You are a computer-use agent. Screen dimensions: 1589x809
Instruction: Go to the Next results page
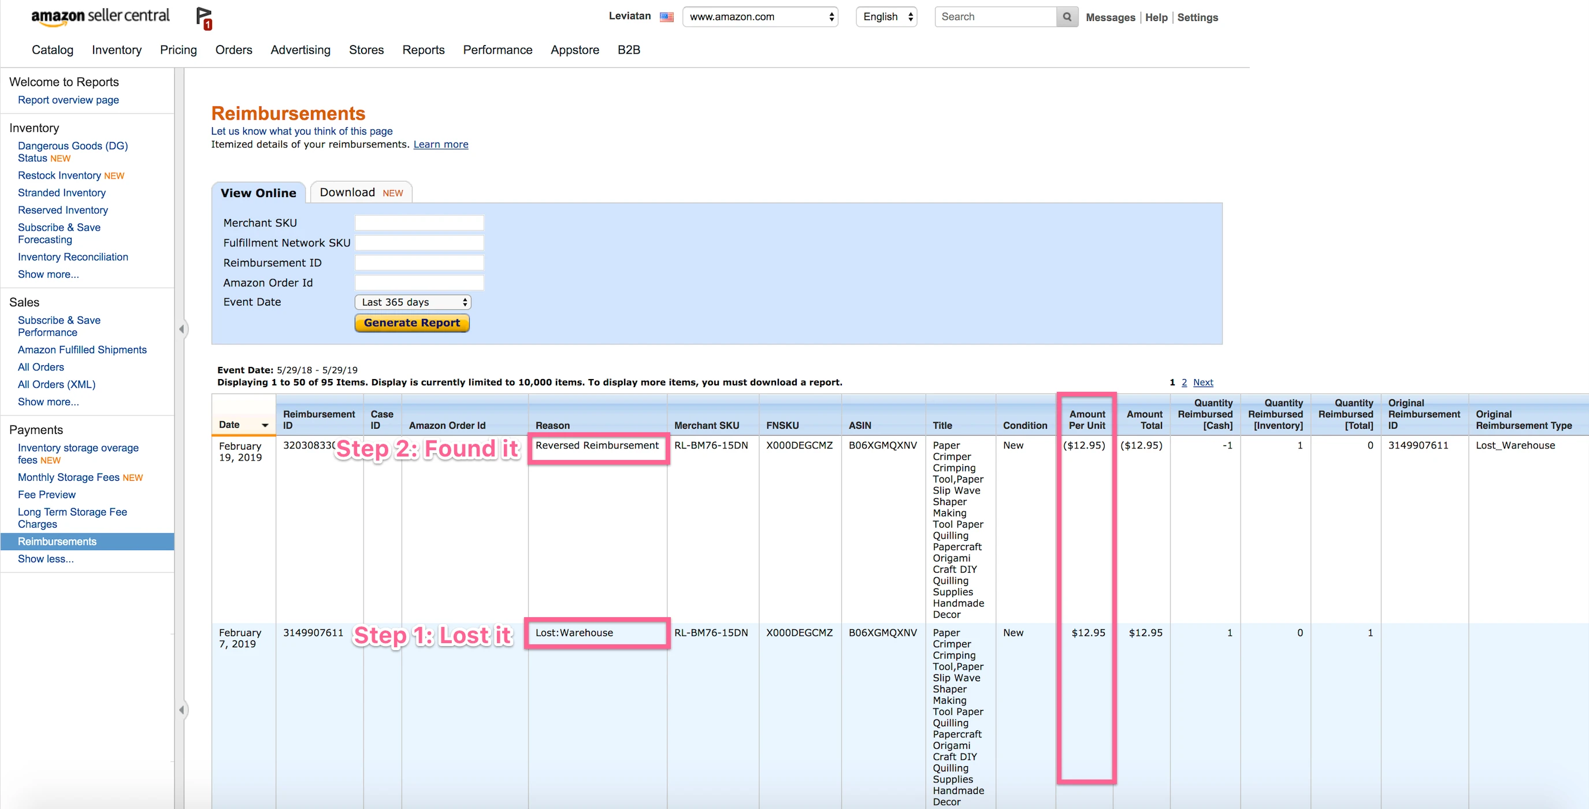tap(1203, 383)
